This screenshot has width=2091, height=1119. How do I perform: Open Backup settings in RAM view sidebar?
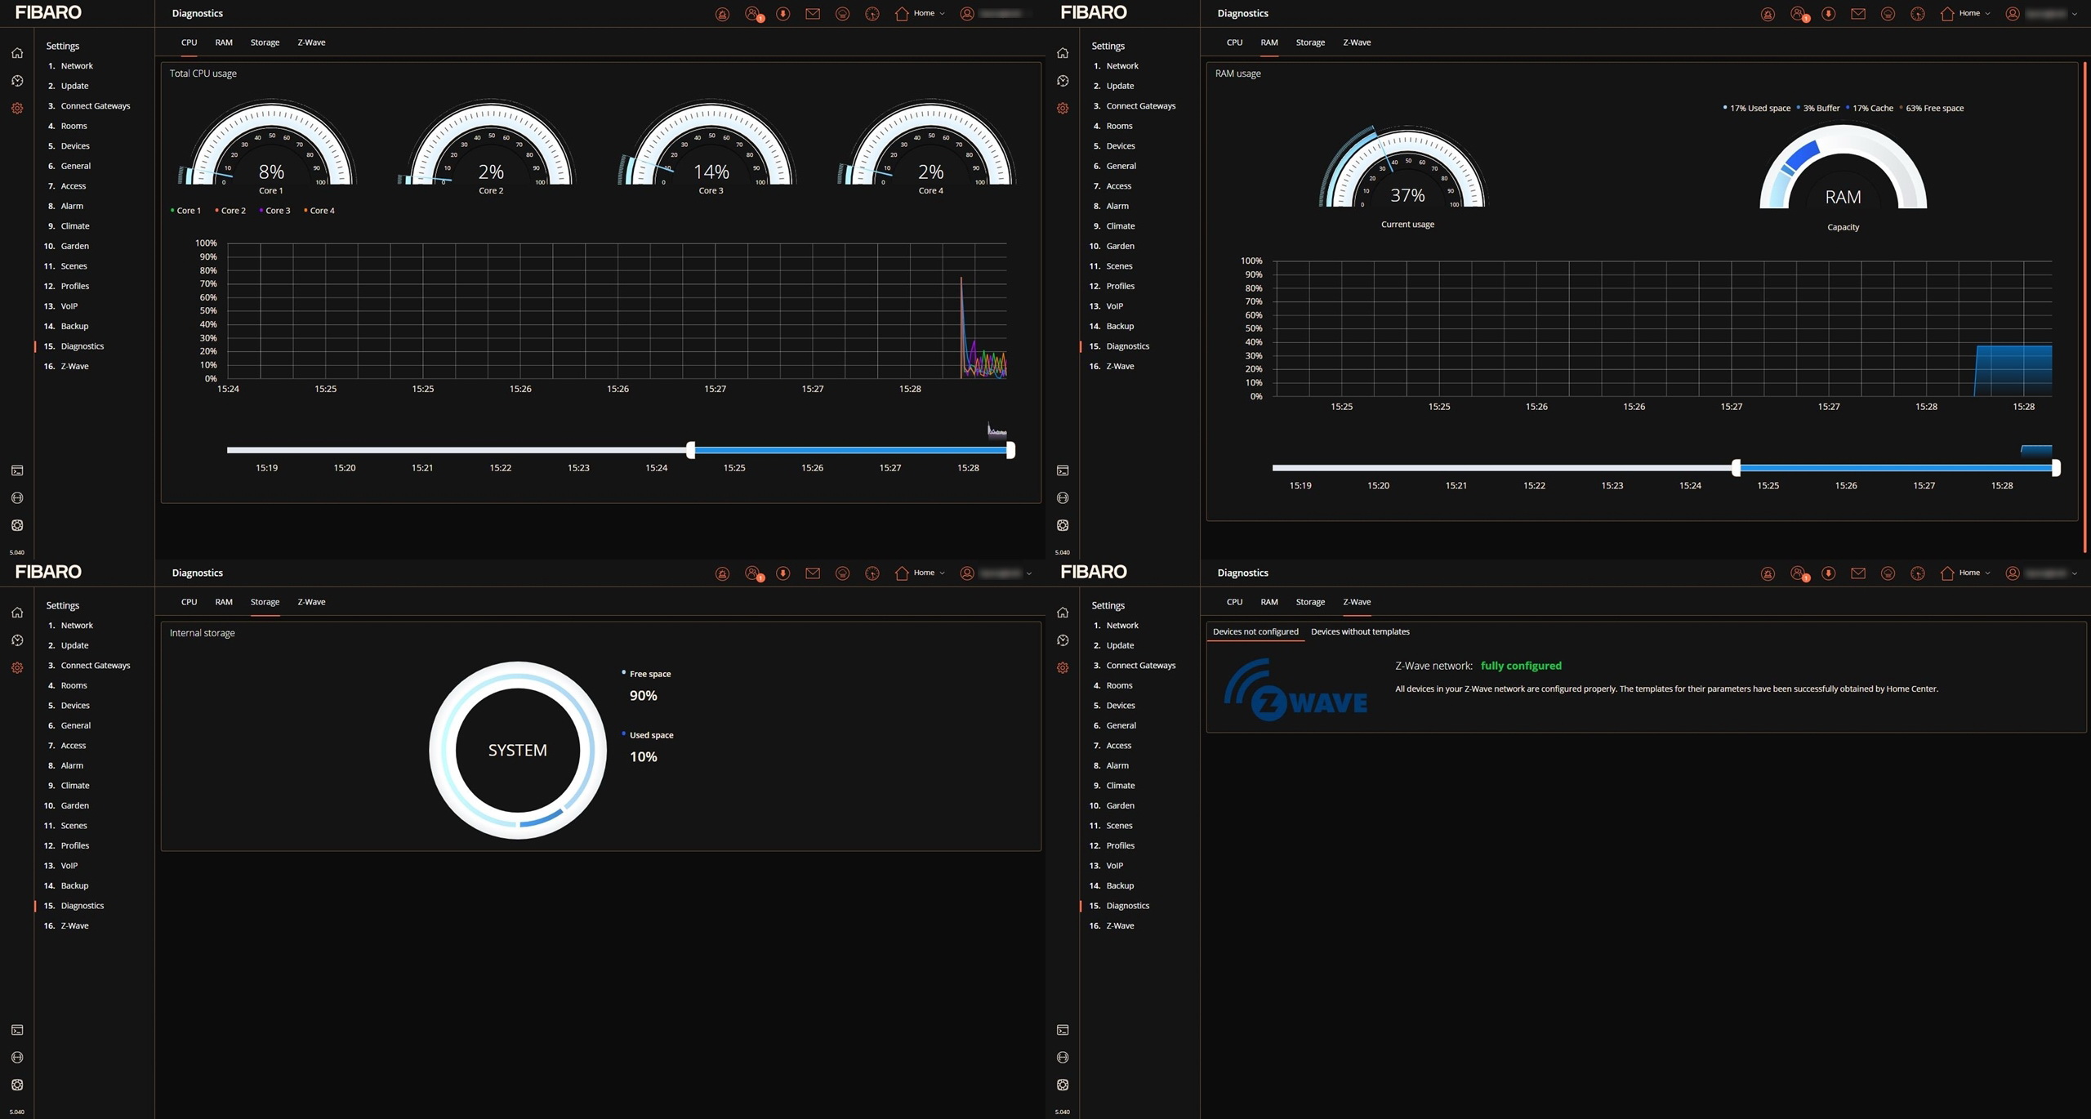[1120, 326]
